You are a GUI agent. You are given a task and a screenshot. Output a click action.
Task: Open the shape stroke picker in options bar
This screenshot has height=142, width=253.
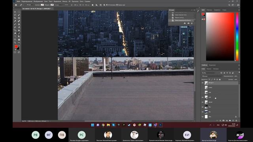[x=52, y=5]
